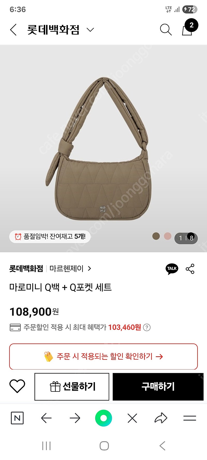Open the browser two-line menu

190,418
